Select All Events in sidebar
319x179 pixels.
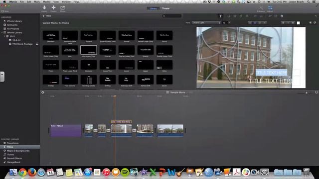[12, 25]
